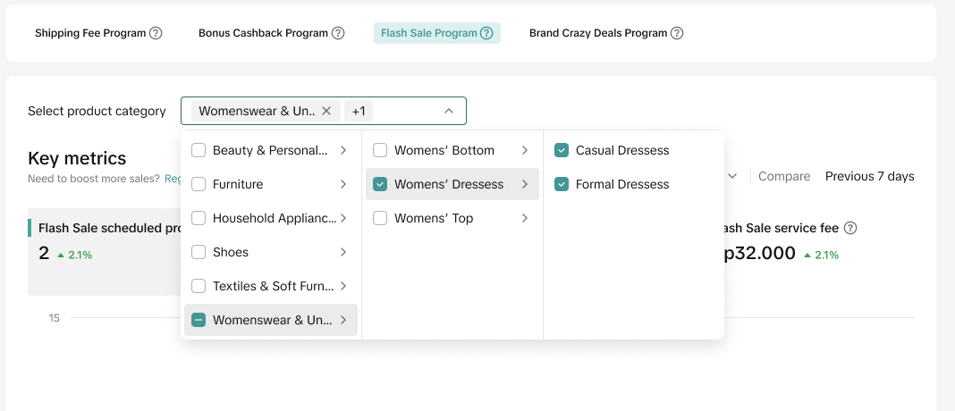955x411 pixels.
Task: Click the +1 additional categories tag
Action: click(359, 111)
